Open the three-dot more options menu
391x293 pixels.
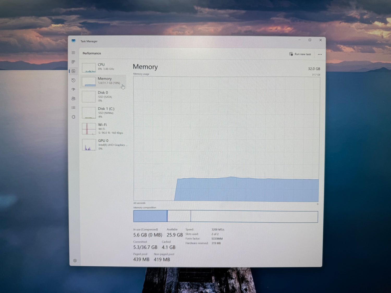(x=320, y=54)
